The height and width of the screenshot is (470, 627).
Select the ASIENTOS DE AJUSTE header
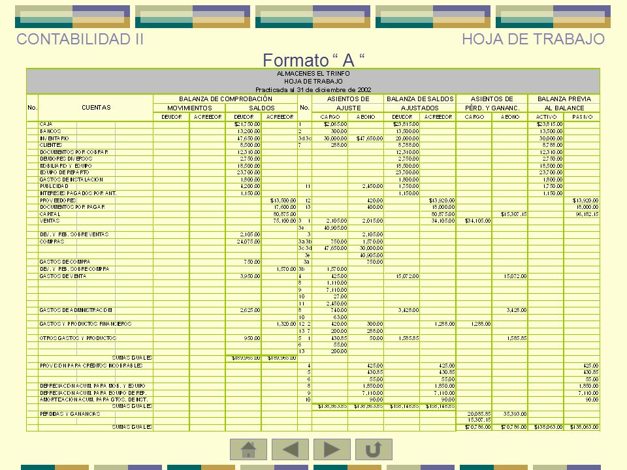(x=348, y=103)
